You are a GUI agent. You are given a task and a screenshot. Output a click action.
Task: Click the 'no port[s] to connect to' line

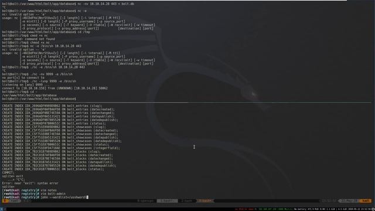(x=23, y=78)
